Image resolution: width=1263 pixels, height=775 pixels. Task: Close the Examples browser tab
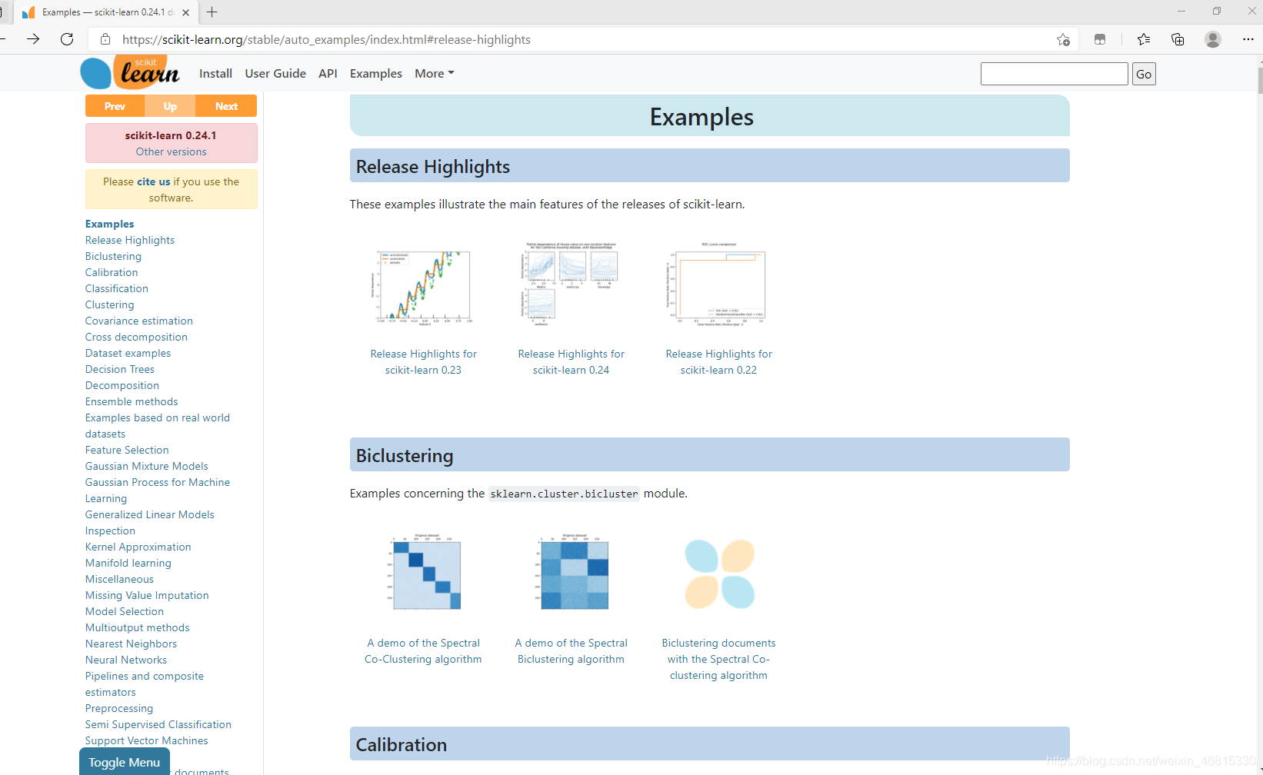coord(185,12)
